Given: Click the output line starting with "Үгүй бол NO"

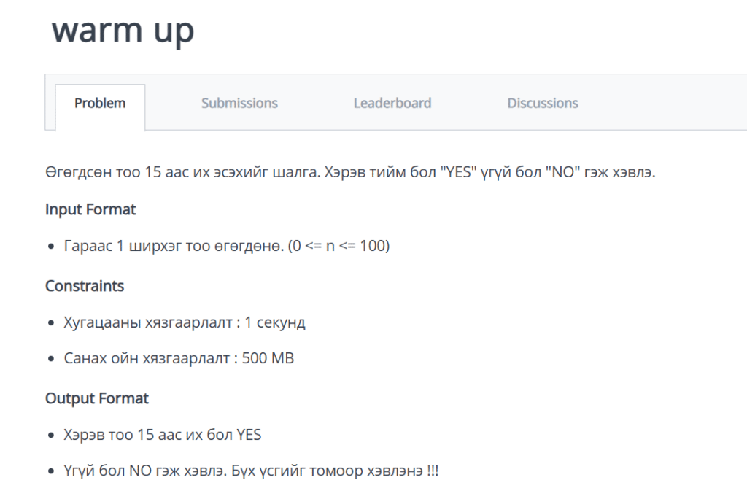Looking at the screenshot, I should [251, 471].
